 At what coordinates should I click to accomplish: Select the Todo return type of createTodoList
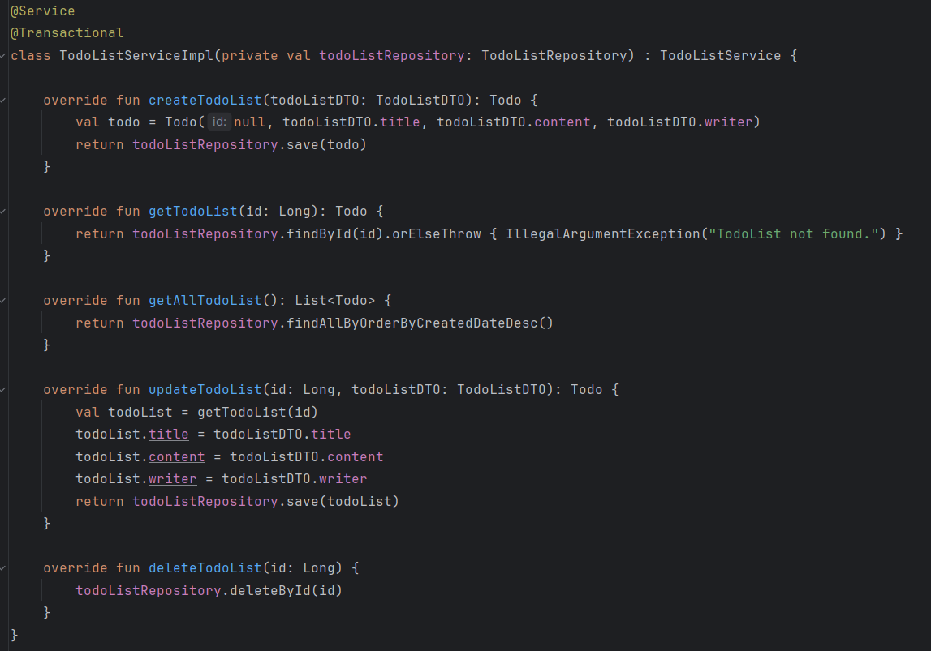[x=506, y=99]
